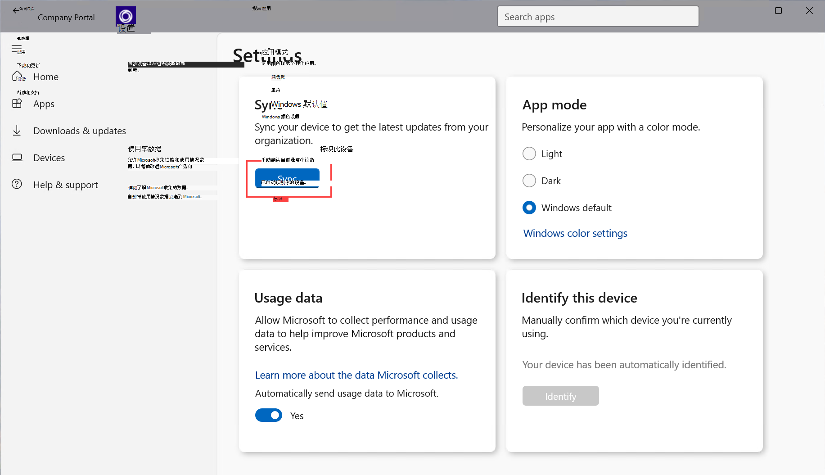Open the Learn more about Microsoft data link
Viewport: 825px width, 475px height.
pos(356,375)
